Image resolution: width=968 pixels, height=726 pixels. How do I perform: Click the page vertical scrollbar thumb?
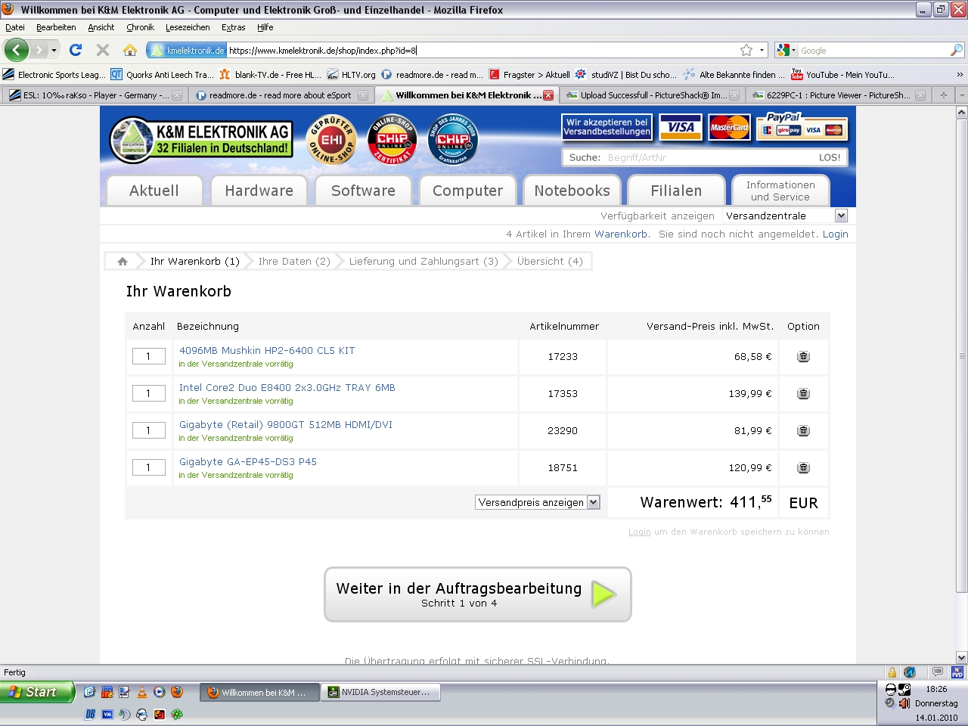click(962, 355)
